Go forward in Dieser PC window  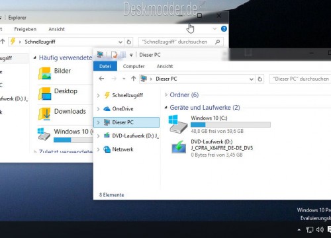point(114,79)
